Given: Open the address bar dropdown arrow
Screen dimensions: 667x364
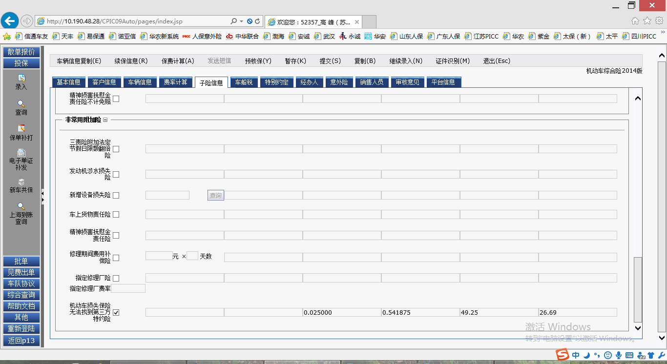Looking at the screenshot, I should coord(242,21).
